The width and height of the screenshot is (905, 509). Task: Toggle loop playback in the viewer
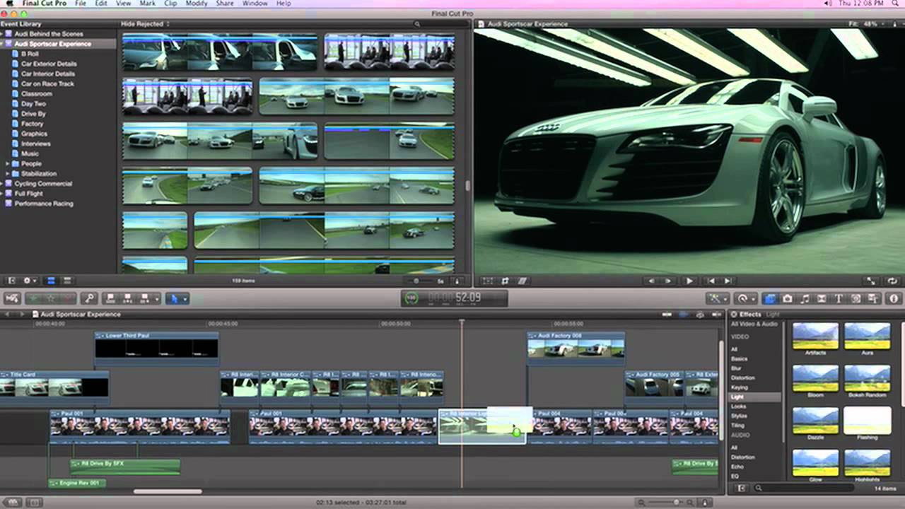892,281
